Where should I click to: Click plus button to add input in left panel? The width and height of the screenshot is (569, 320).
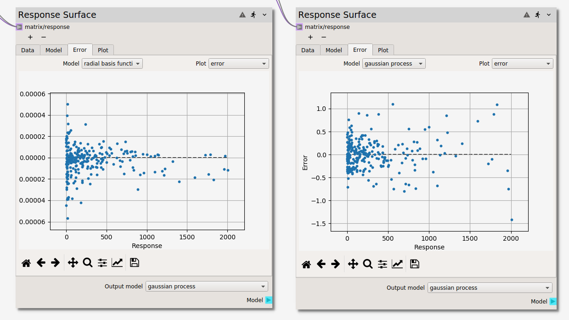(x=30, y=37)
